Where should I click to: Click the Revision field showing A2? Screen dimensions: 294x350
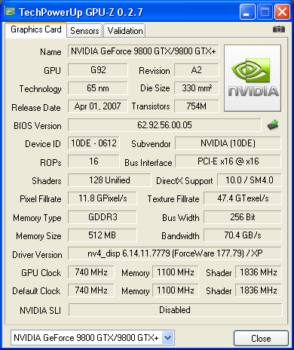point(197,70)
